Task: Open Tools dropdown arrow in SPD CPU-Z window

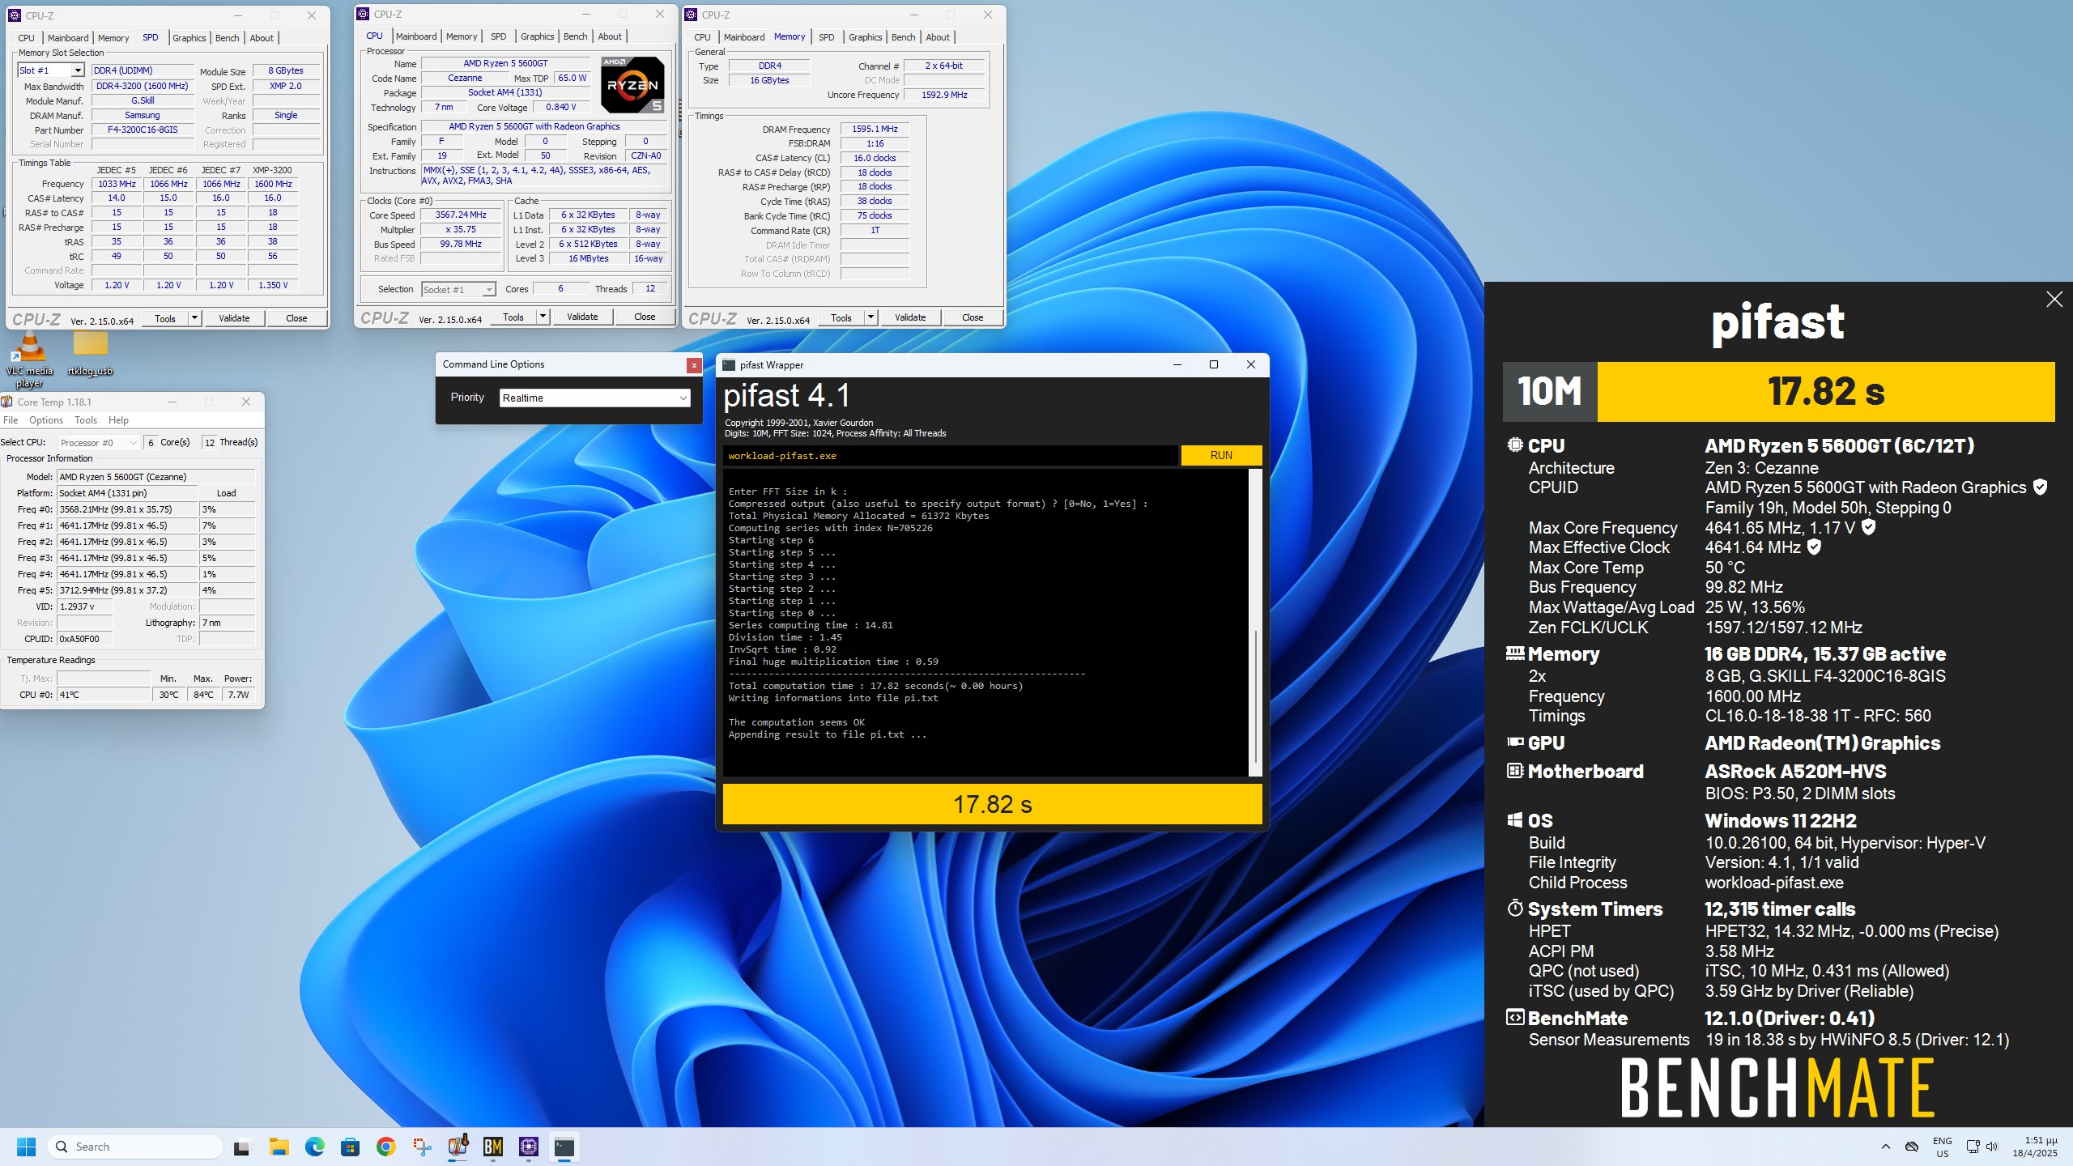Action: [194, 318]
